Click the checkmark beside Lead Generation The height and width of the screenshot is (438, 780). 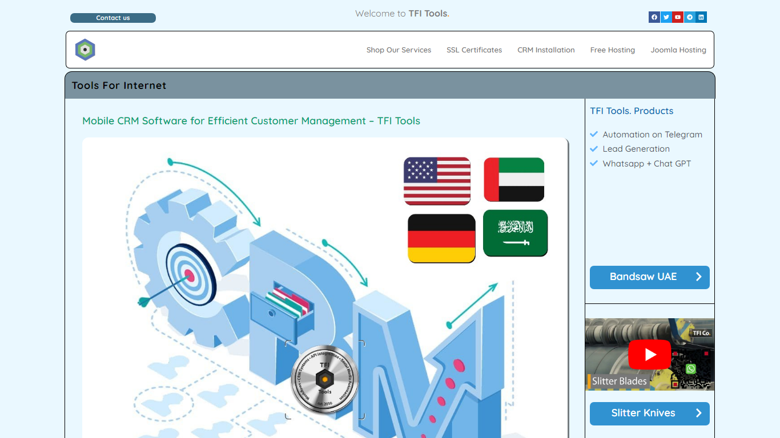coord(594,148)
